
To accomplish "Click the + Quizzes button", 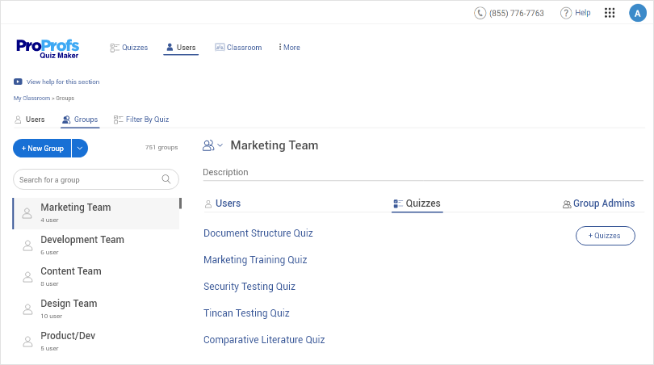I will [x=605, y=236].
